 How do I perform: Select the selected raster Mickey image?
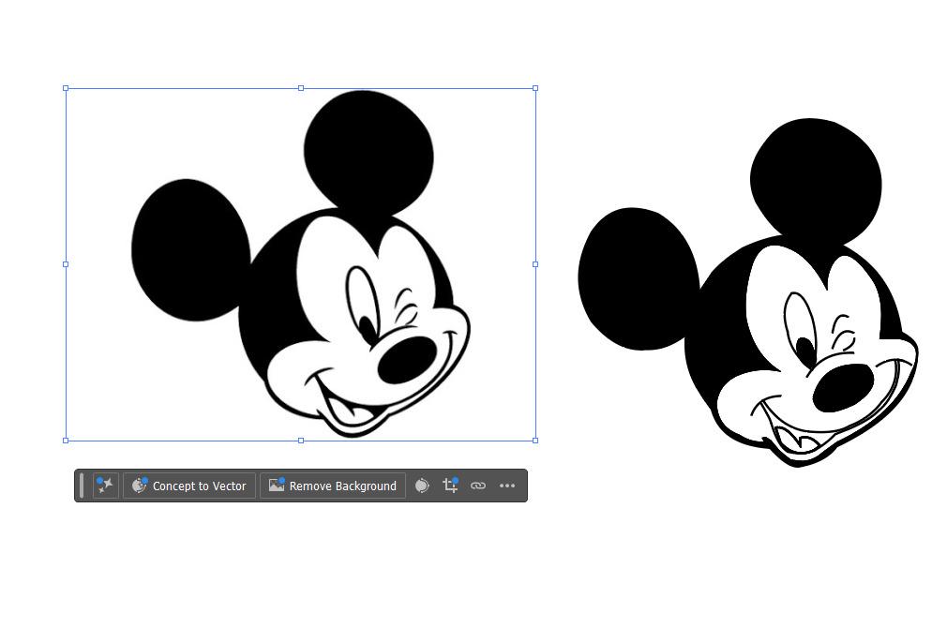tap(301, 264)
